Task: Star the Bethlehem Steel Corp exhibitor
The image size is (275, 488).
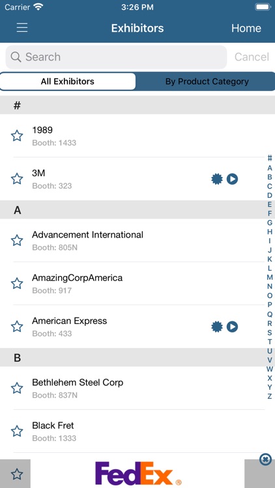Action: click(17, 388)
